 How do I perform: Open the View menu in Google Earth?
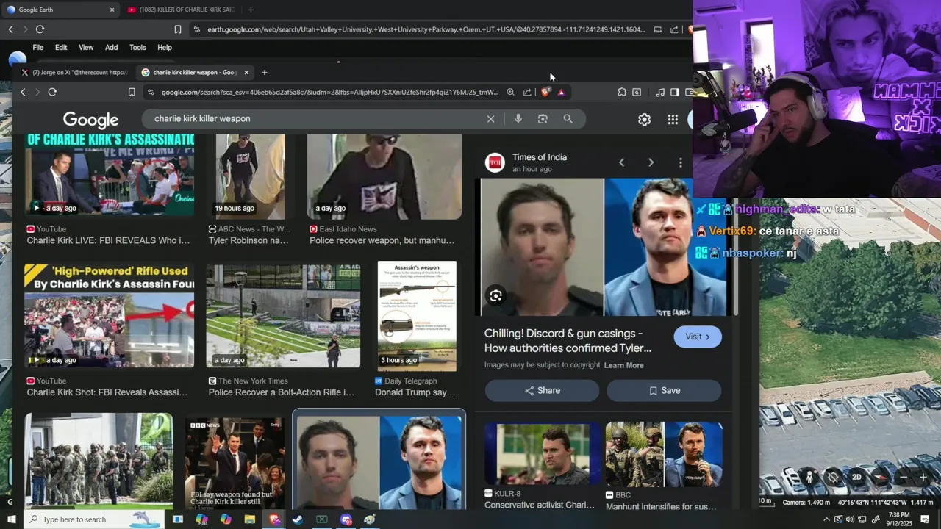coord(86,47)
